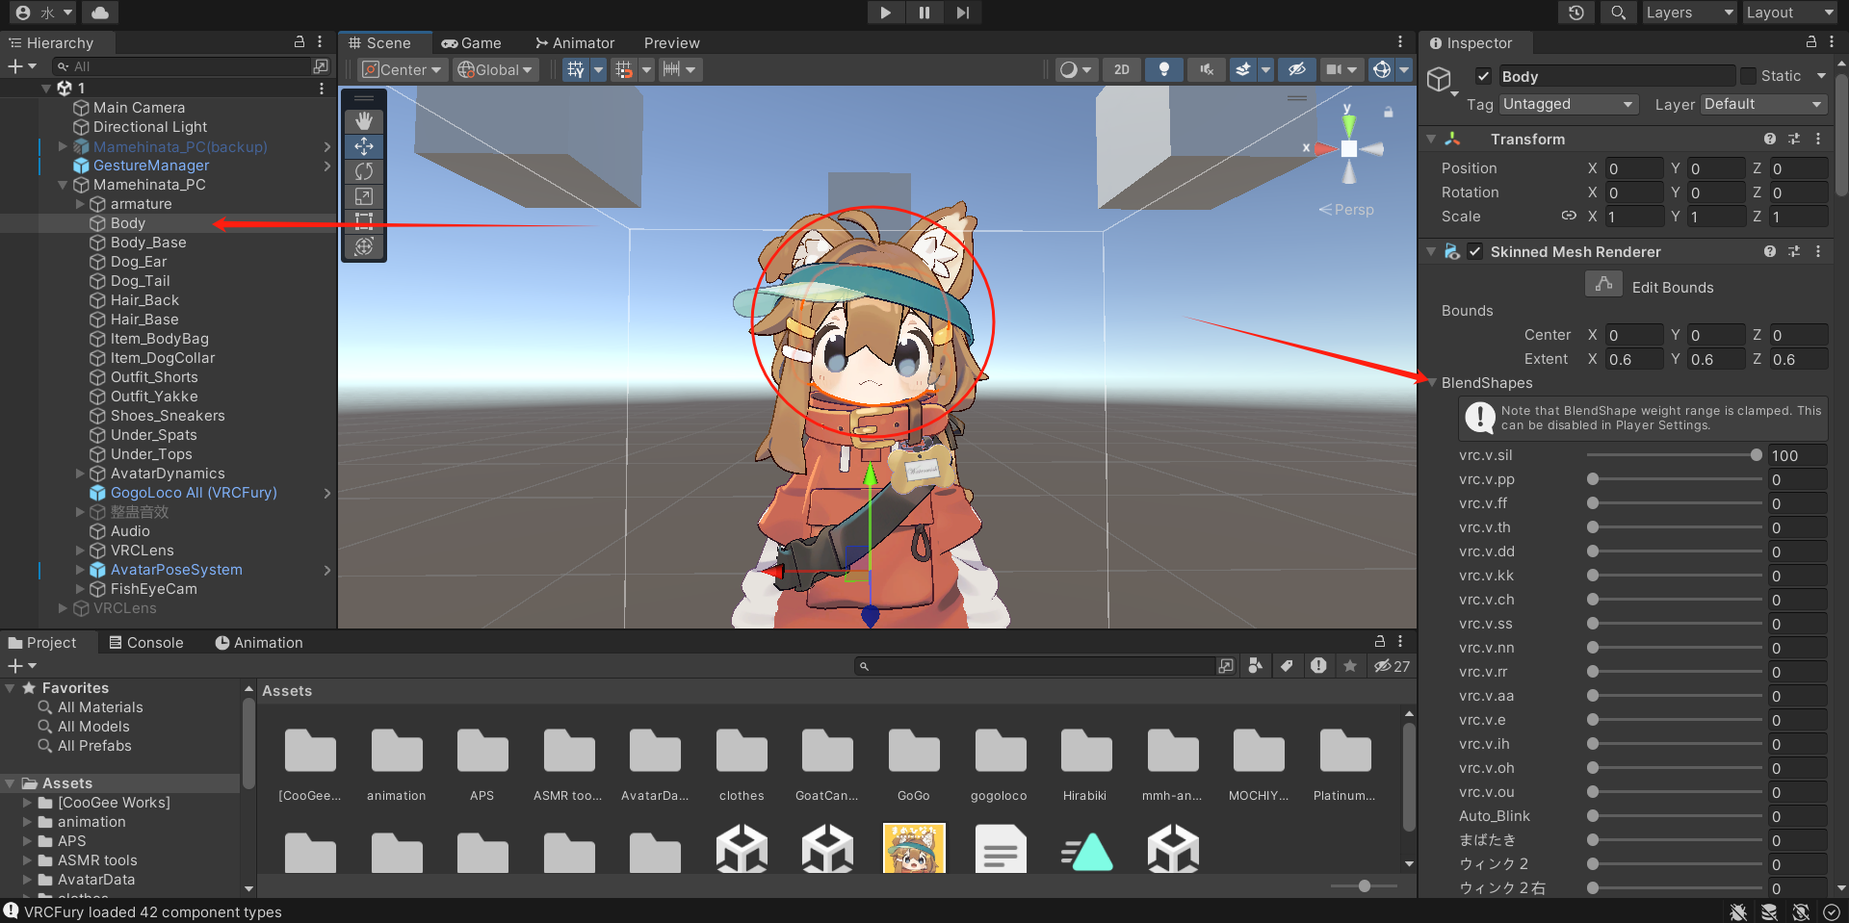The height and width of the screenshot is (923, 1849).
Task: Collapse BlendShapes foldout
Action: (1433, 383)
